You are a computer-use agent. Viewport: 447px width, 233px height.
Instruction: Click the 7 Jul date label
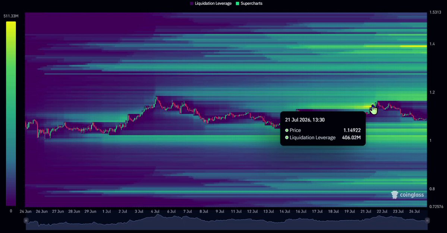[x=188, y=211]
